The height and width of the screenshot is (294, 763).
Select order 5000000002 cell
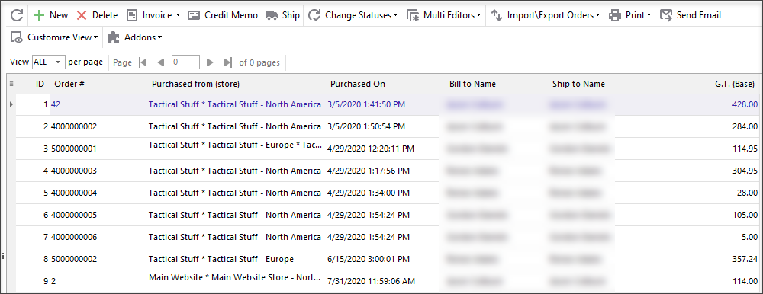74,260
